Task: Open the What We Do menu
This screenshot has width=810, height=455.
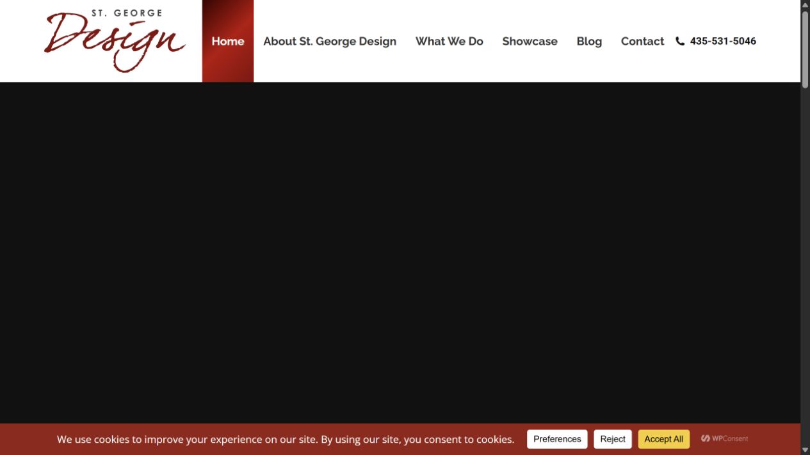Action: pos(450,41)
